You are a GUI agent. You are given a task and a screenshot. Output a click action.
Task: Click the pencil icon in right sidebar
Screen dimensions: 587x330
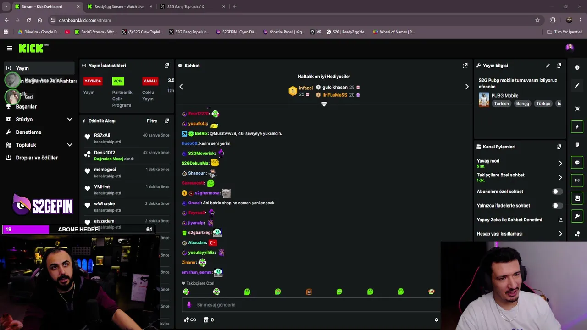pyautogui.click(x=577, y=86)
